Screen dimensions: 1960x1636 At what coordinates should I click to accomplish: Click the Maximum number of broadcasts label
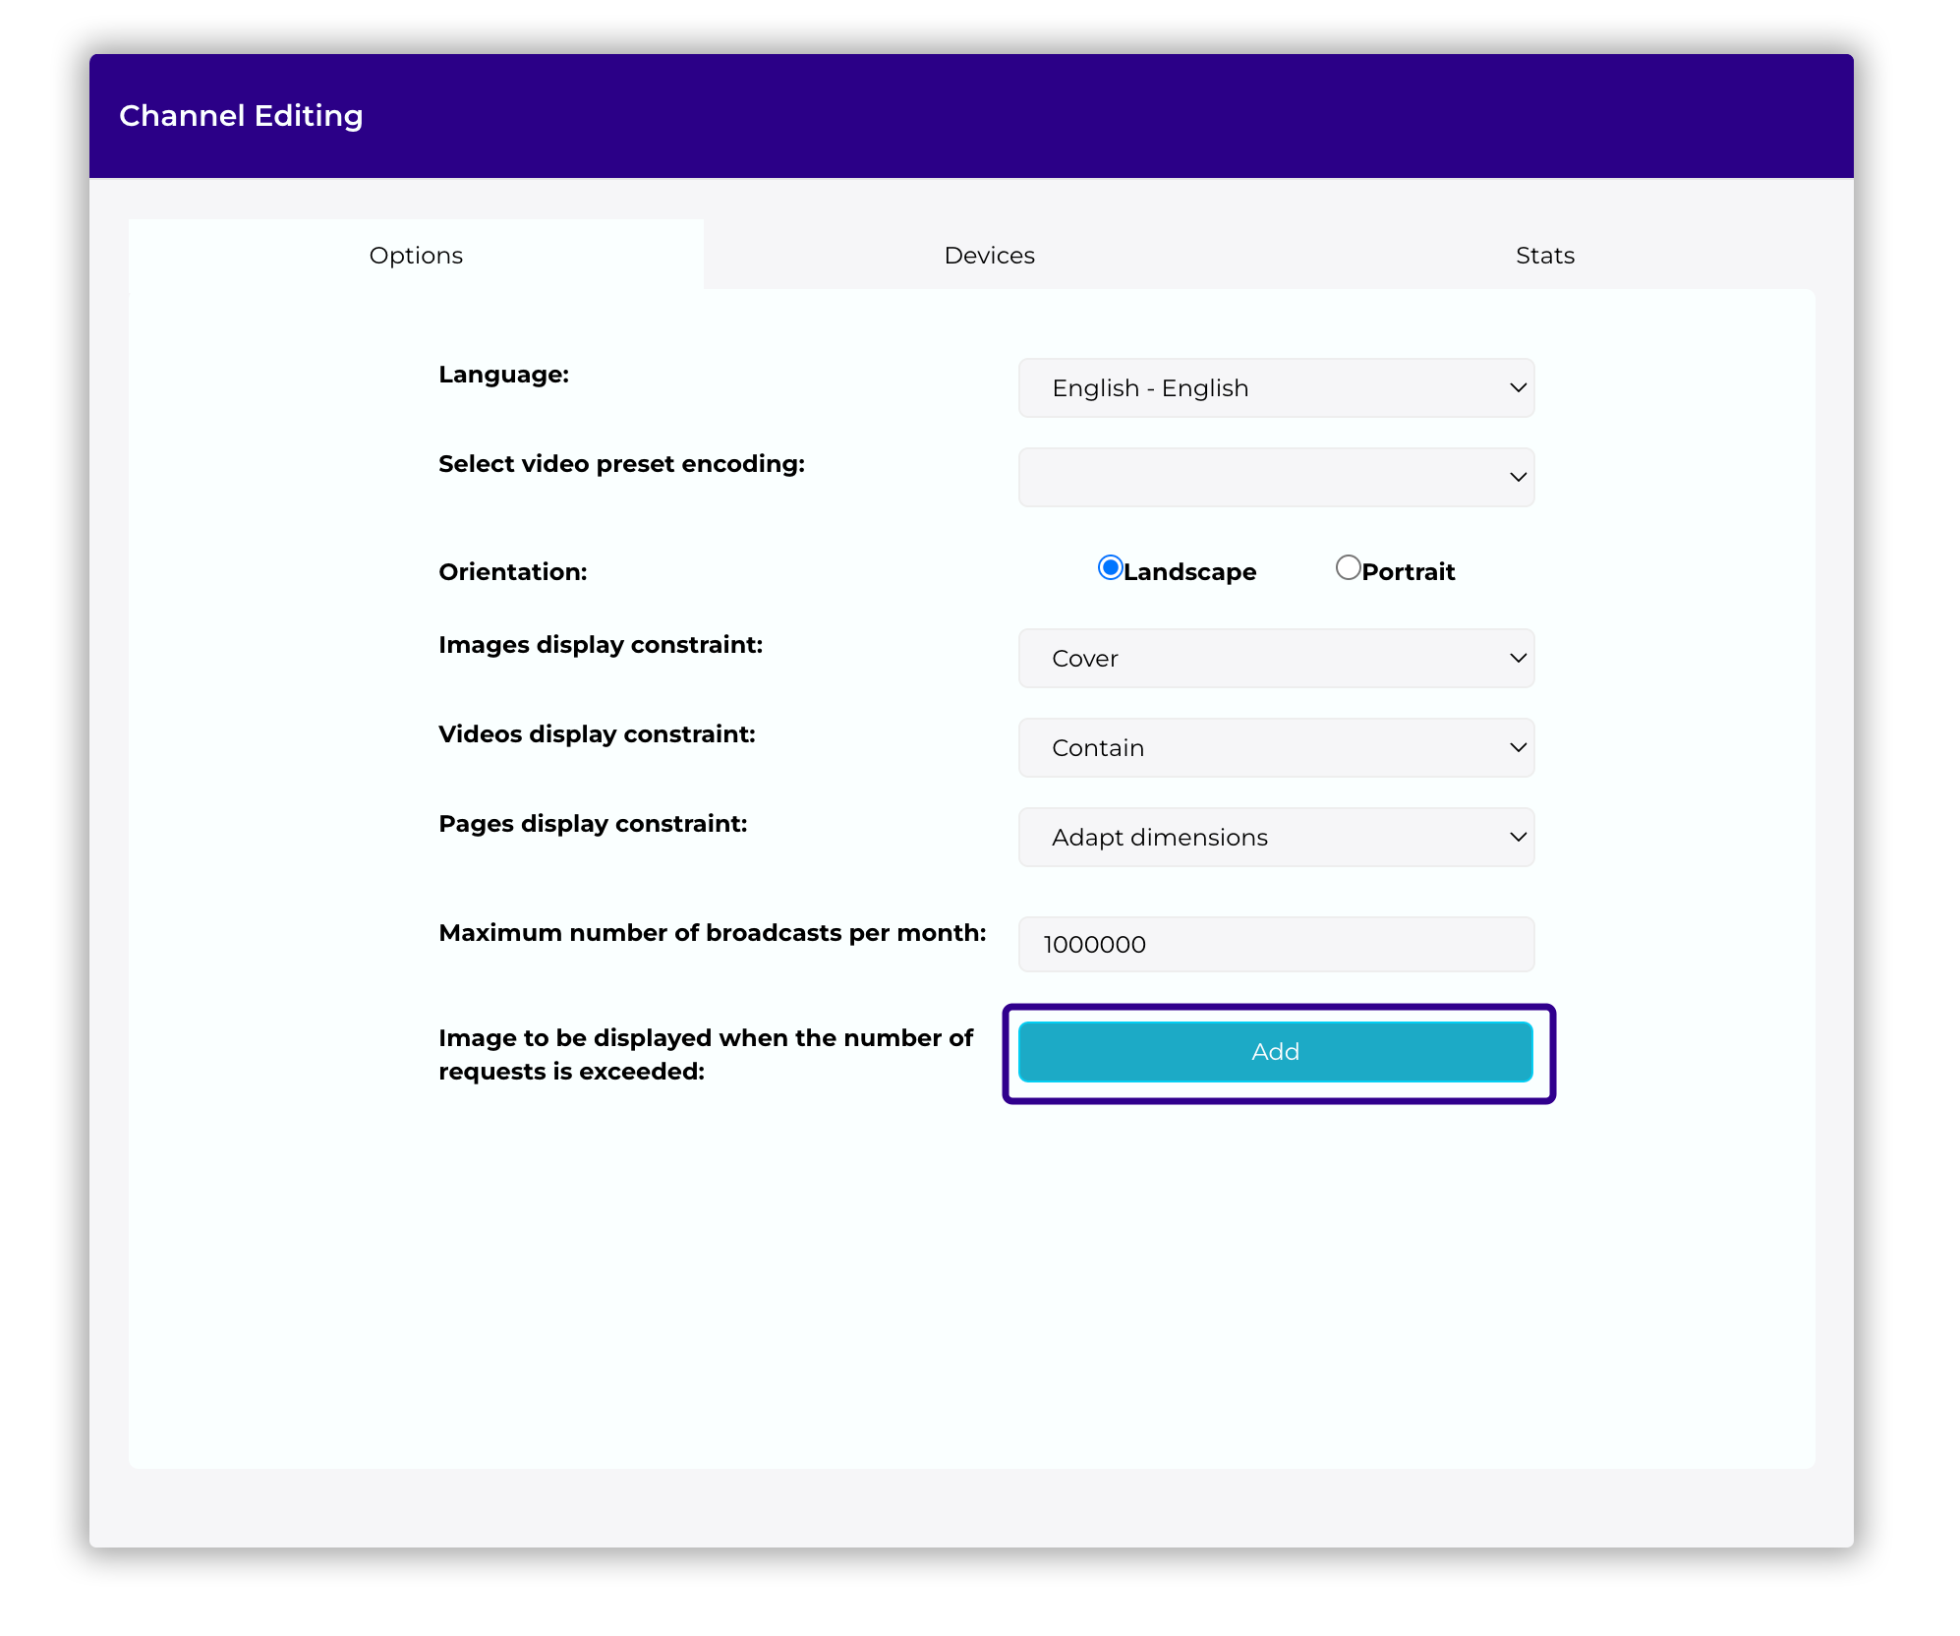712,933
